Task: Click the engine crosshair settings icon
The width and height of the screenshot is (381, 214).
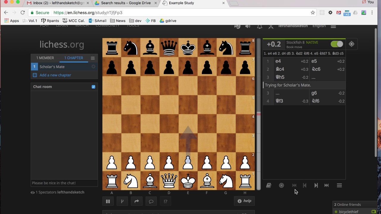Action: 352,44
